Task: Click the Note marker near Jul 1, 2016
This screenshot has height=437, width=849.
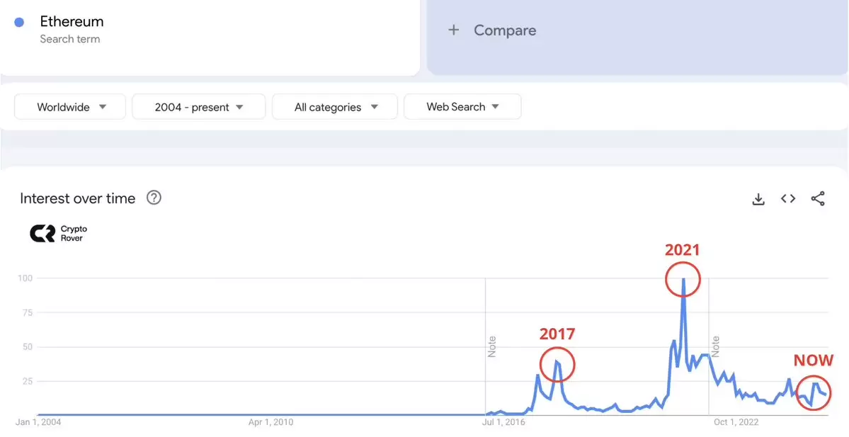Action: tap(492, 346)
